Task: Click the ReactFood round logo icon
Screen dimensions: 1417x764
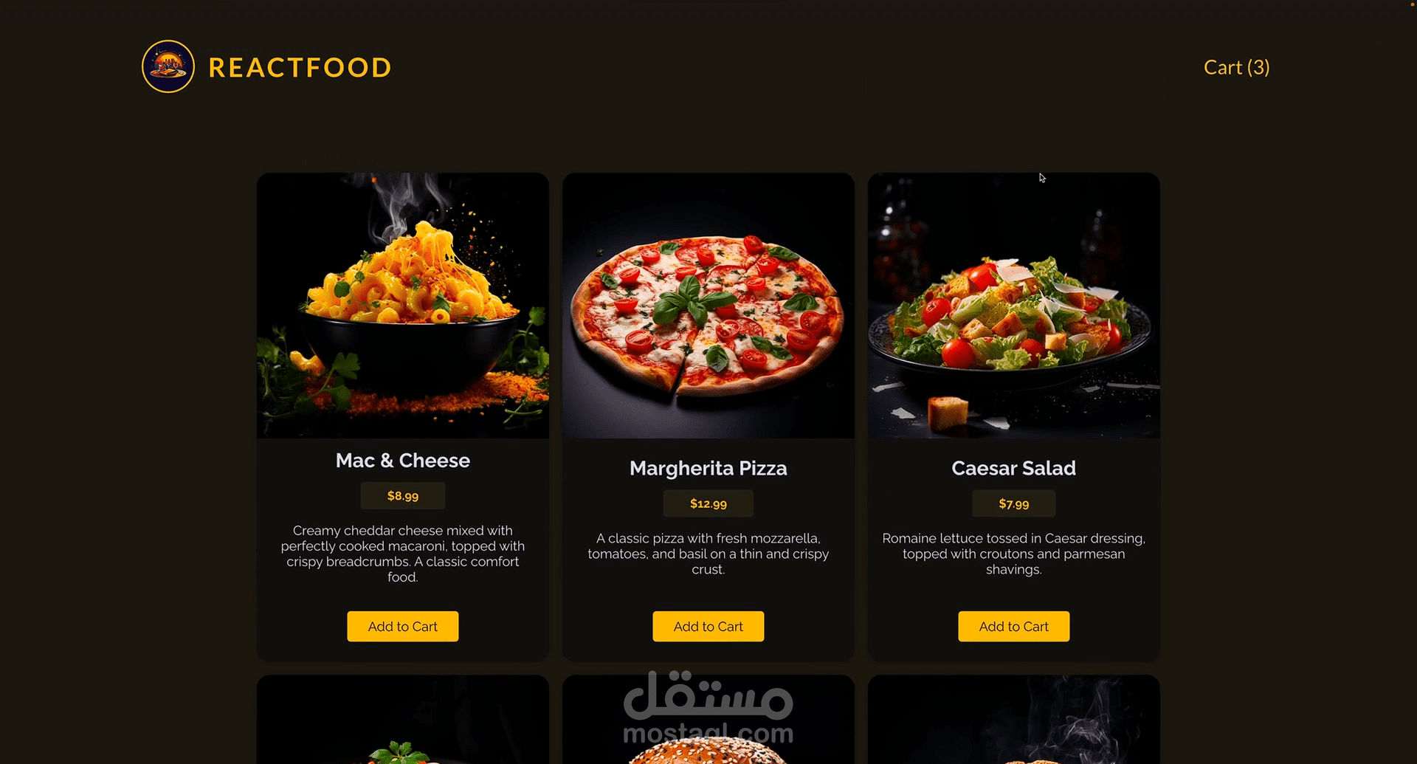Action: point(168,66)
